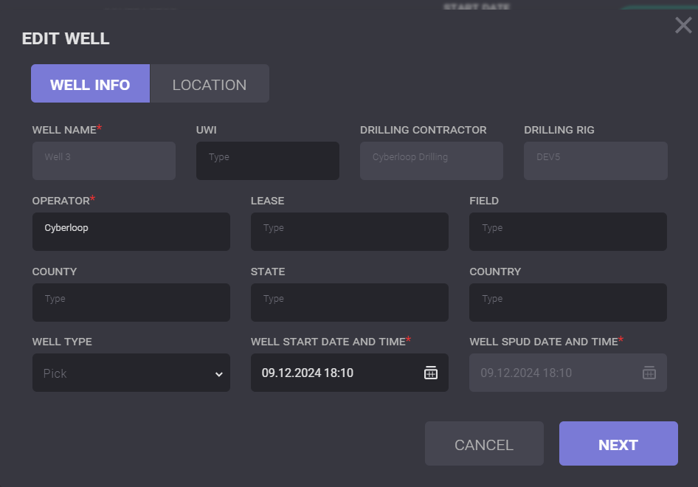The width and height of the screenshot is (698, 487).
Task: Cancel editing the well
Action: tap(484, 444)
